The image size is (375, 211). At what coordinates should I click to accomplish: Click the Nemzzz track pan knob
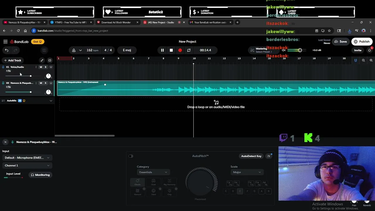click(x=48, y=92)
